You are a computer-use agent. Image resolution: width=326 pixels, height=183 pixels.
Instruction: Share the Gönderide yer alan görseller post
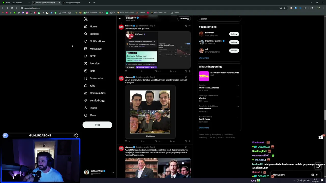point(189,71)
